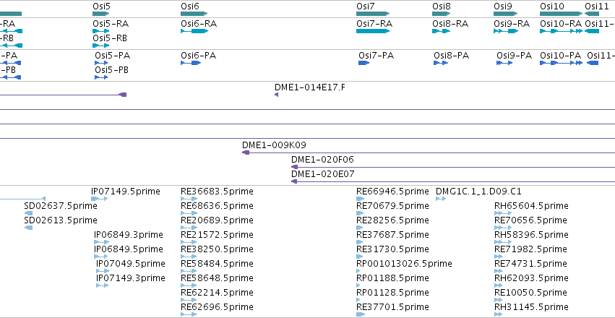Viewport: 615px width, 318px height.
Task: Choose EST RE36683.5prime
Action: [189, 199]
